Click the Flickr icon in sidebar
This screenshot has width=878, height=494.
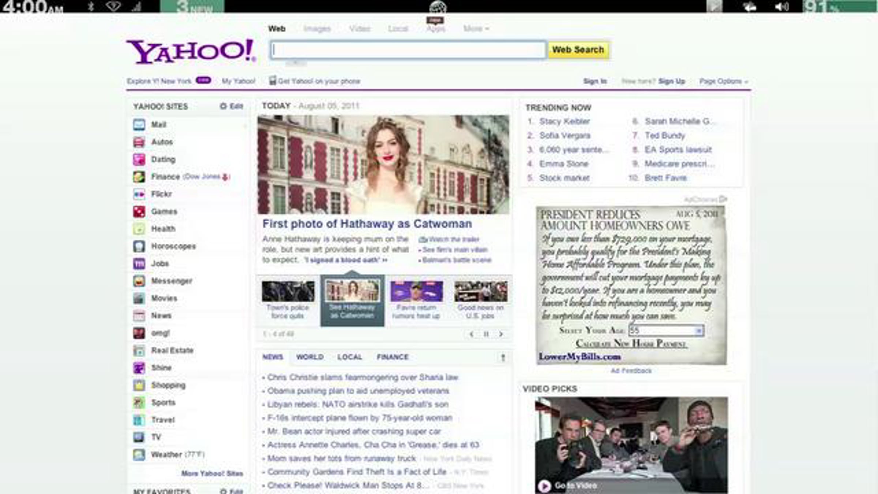[x=139, y=194]
